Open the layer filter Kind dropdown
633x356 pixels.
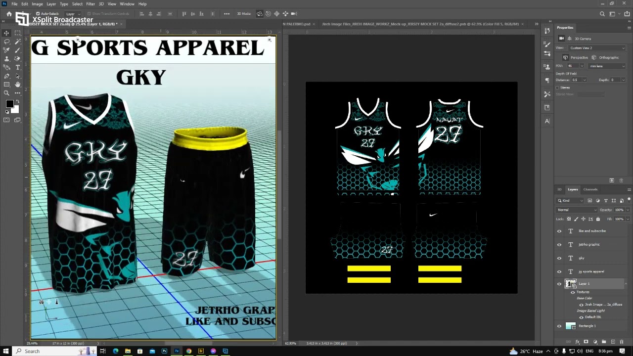click(x=570, y=200)
